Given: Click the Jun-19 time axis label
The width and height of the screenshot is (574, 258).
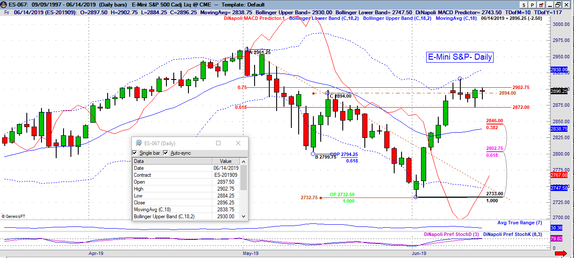Looking at the screenshot, I should [418, 253].
